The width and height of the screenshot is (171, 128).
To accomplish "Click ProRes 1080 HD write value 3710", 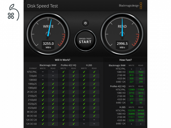I will click(131, 93).
